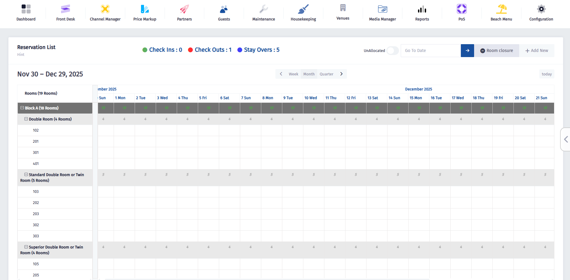Viewport: 570px width, 280px height.
Task: Open the Media Manager icon
Action: point(382,9)
